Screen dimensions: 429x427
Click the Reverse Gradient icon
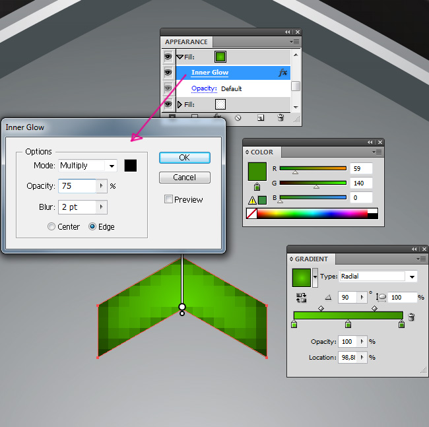[x=301, y=298]
